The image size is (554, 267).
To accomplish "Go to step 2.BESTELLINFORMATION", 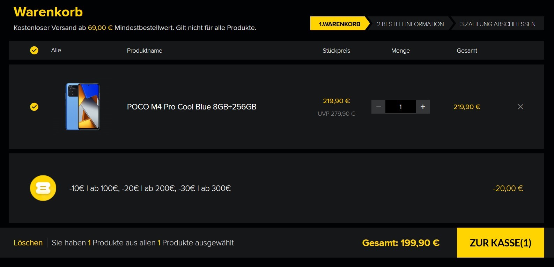I will tap(410, 24).
